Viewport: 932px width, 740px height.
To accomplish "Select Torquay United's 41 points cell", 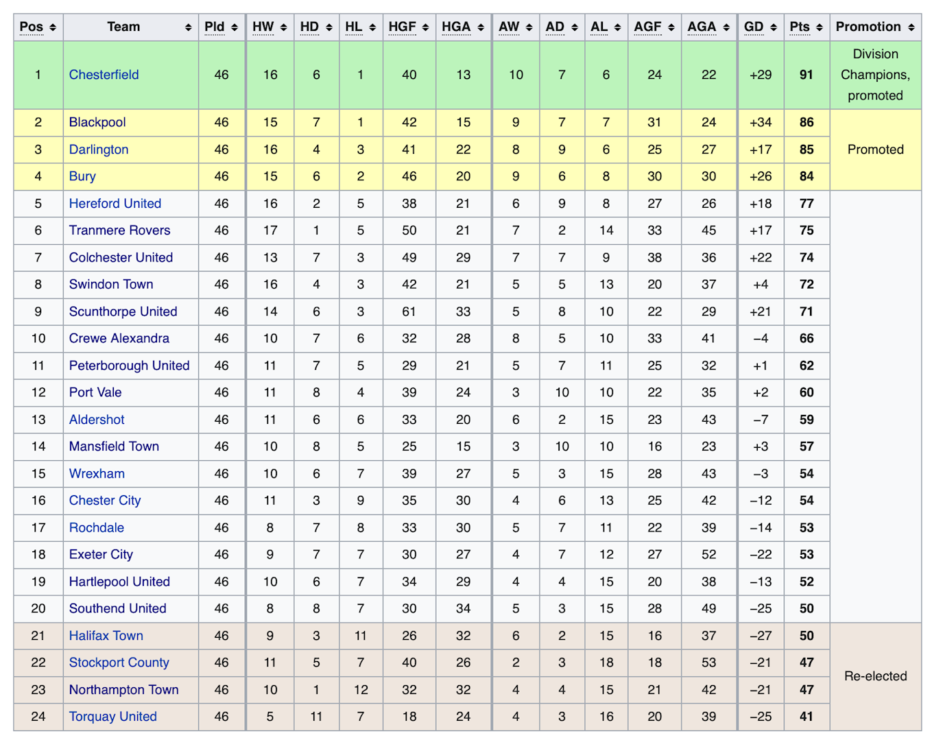I will [x=807, y=717].
